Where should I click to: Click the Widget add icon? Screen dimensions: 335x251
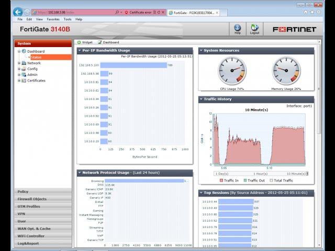[x=79, y=42]
